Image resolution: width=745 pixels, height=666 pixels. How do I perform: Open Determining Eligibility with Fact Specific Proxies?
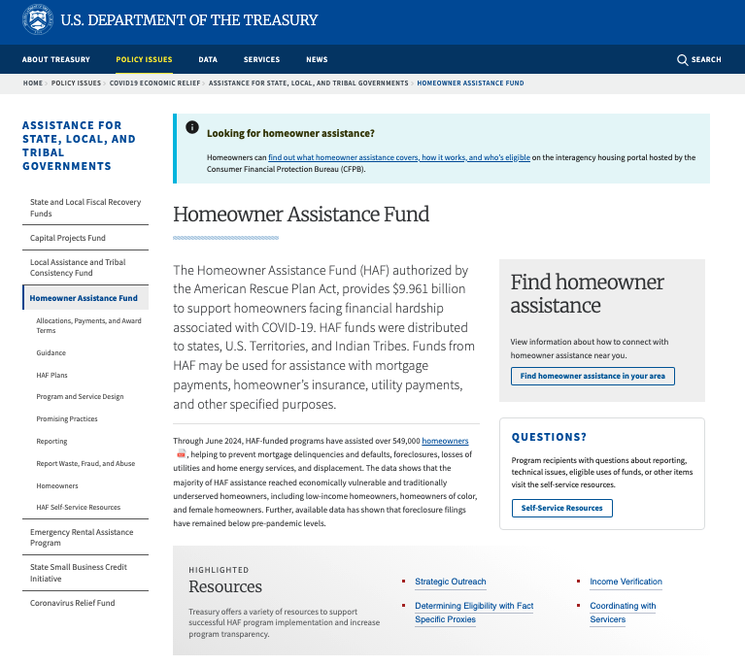474,613
